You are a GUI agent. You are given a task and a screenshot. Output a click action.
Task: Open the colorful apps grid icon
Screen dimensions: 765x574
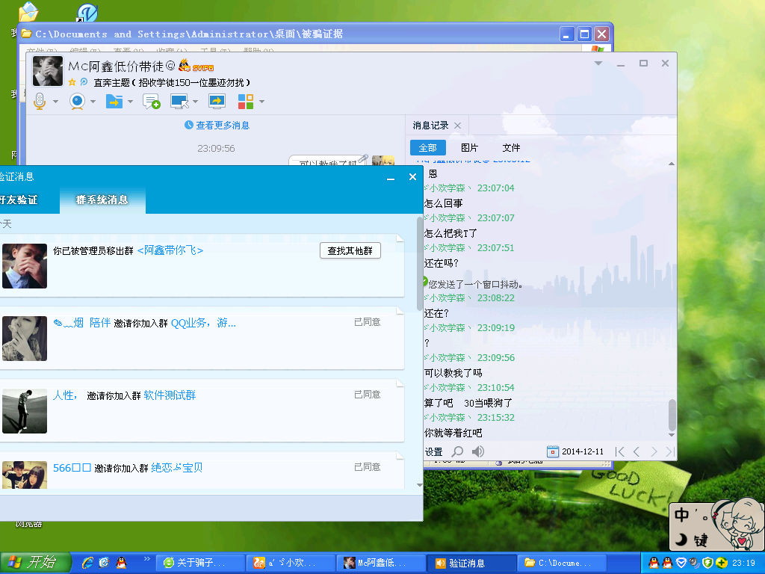click(x=245, y=102)
